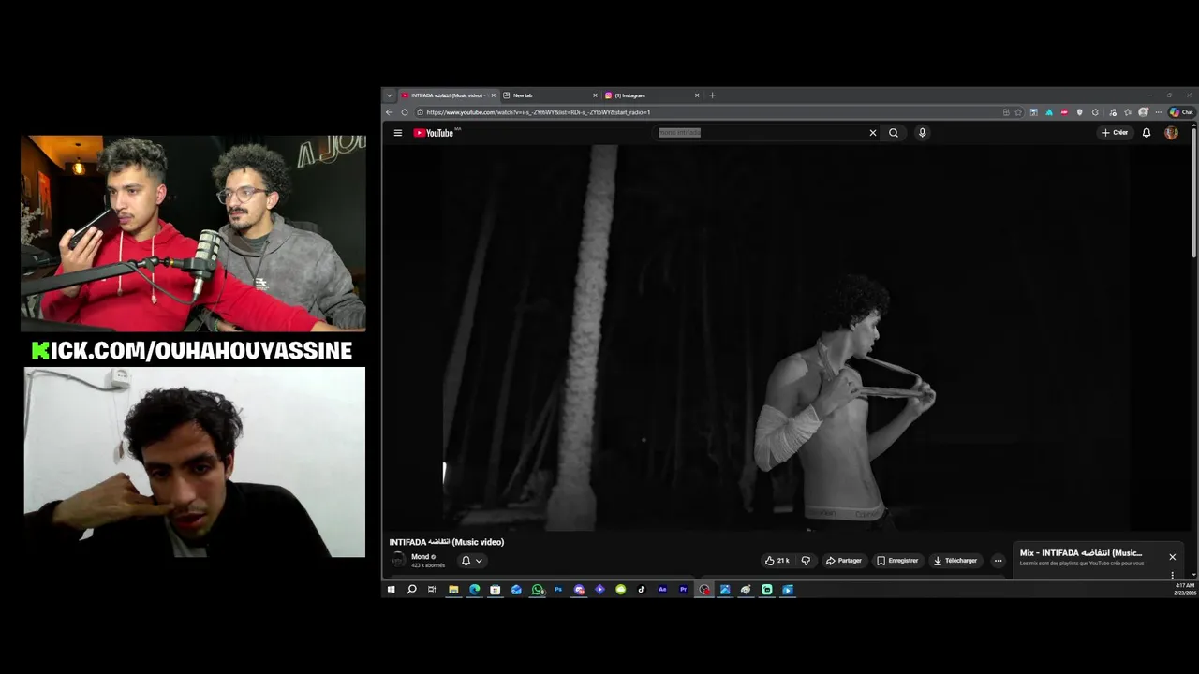Click the Télécharger button
The height and width of the screenshot is (674, 1199).
pyautogui.click(x=955, y=561)
